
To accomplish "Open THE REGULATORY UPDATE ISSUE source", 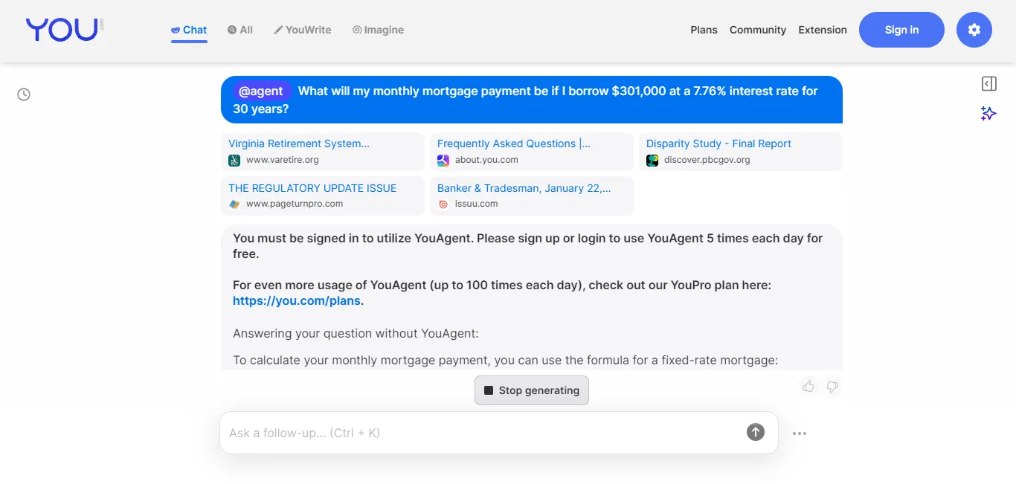I will coord(323,196).
